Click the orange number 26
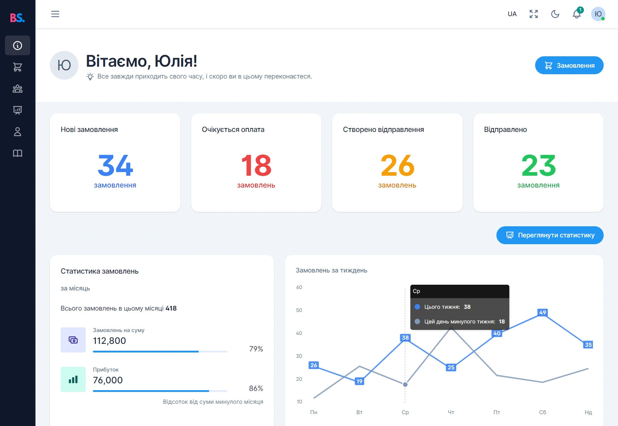Screen dimensions: 618x426 [x=397, y=165]
